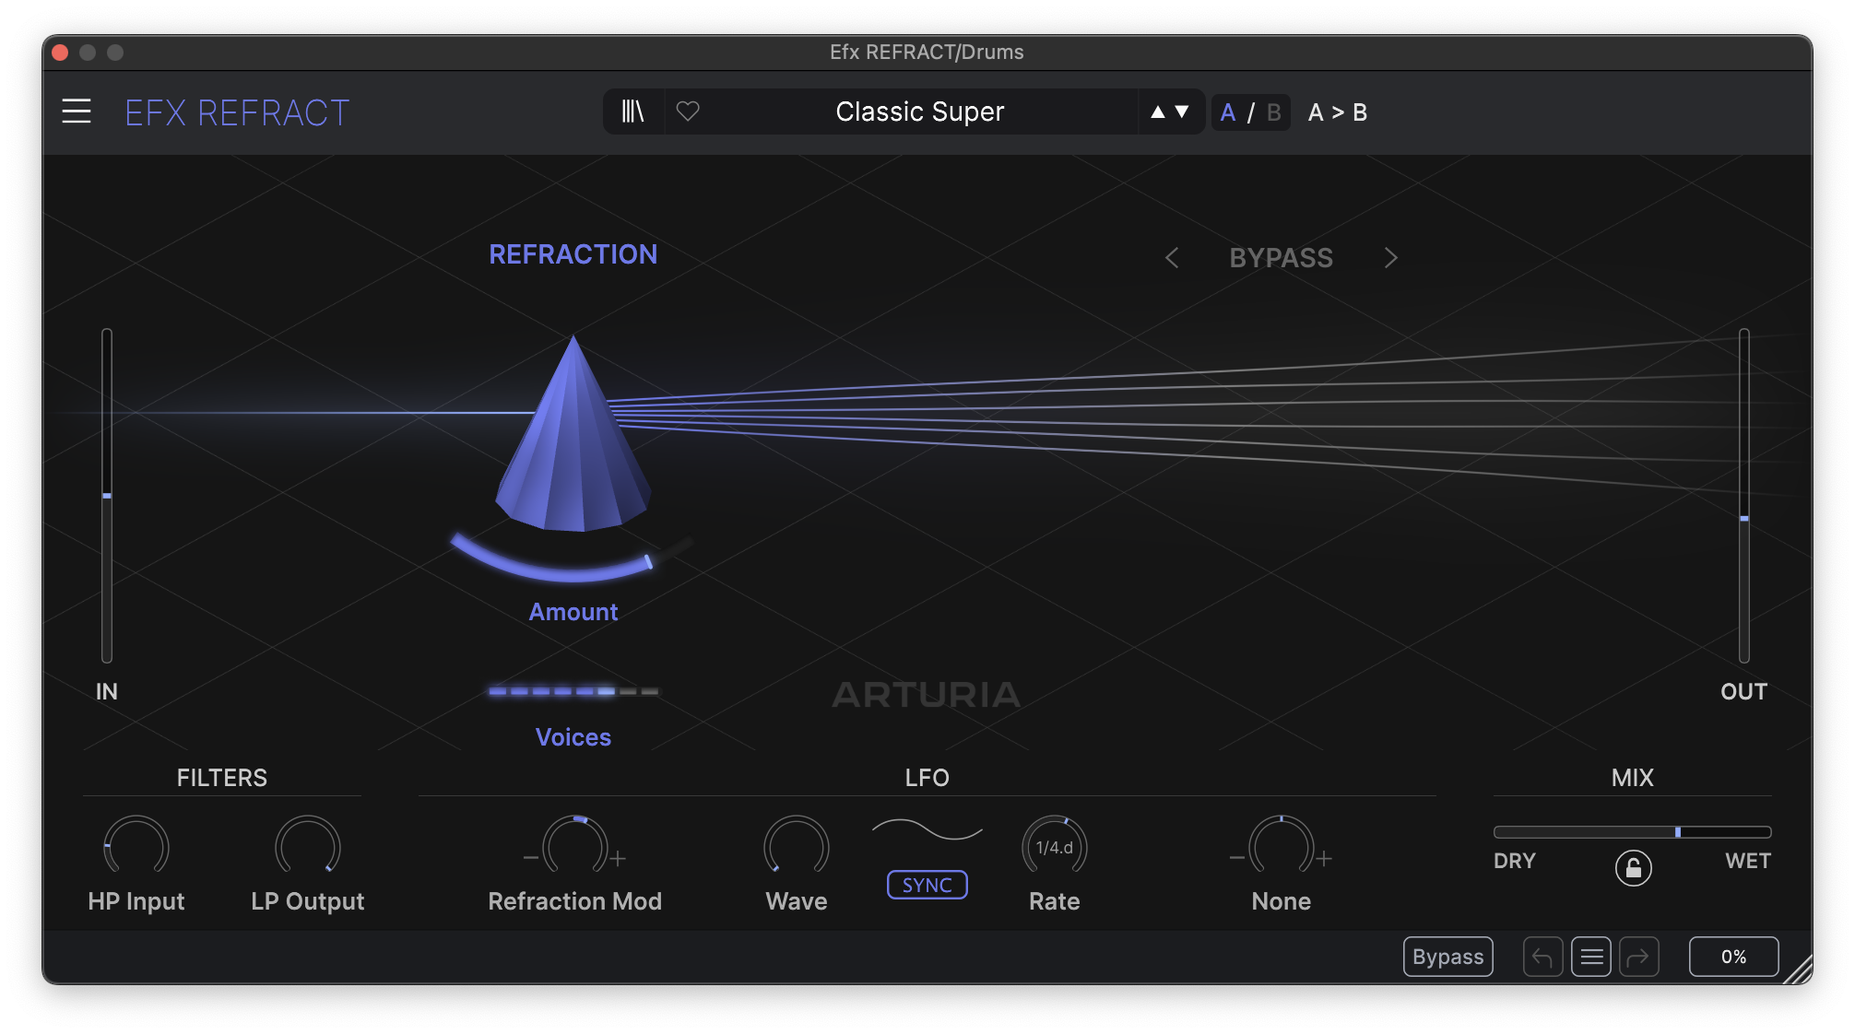Screen dimensions: 1855x1034
Task: Copy preset A to B with A > B
Action: [1337, 112]
